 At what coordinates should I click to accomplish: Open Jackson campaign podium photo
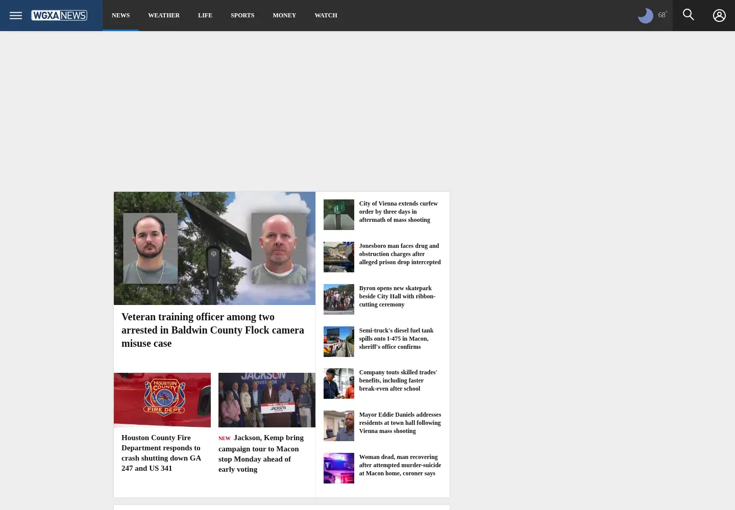267,400
